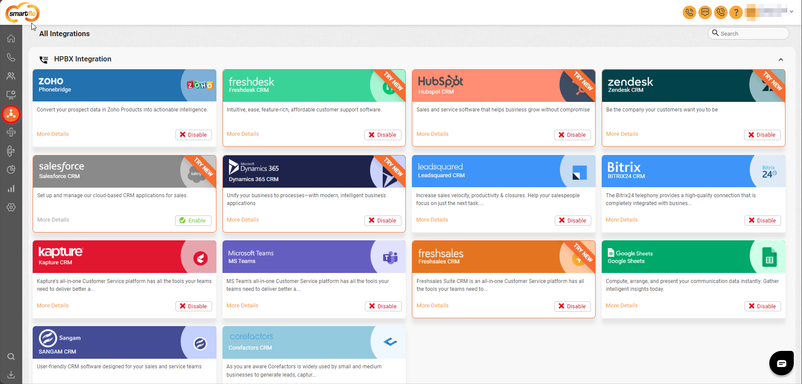Image resolution: width=802 pixels, height=384 pixels.
Task: Click the Bitrix 24 logo icon
Action: (x=769, y=172)
